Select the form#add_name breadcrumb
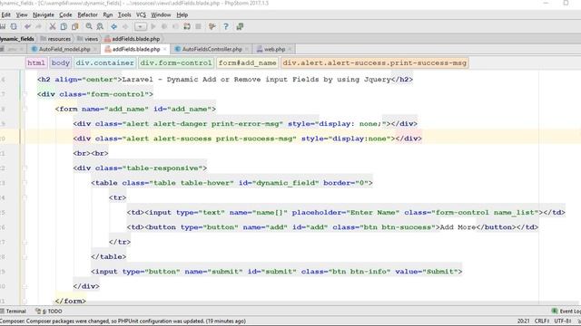Image resolution: width=581 pixels, height=326 pixels. click(247, 62)
